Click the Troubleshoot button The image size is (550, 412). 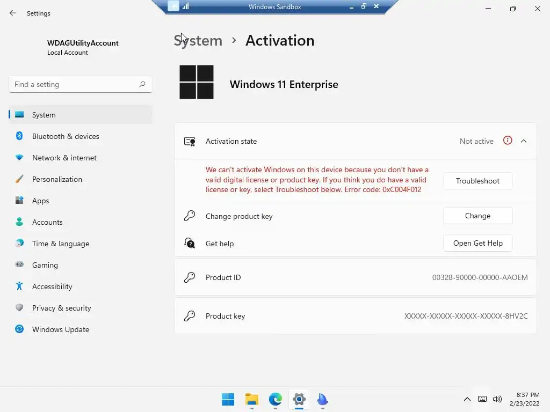477,181
